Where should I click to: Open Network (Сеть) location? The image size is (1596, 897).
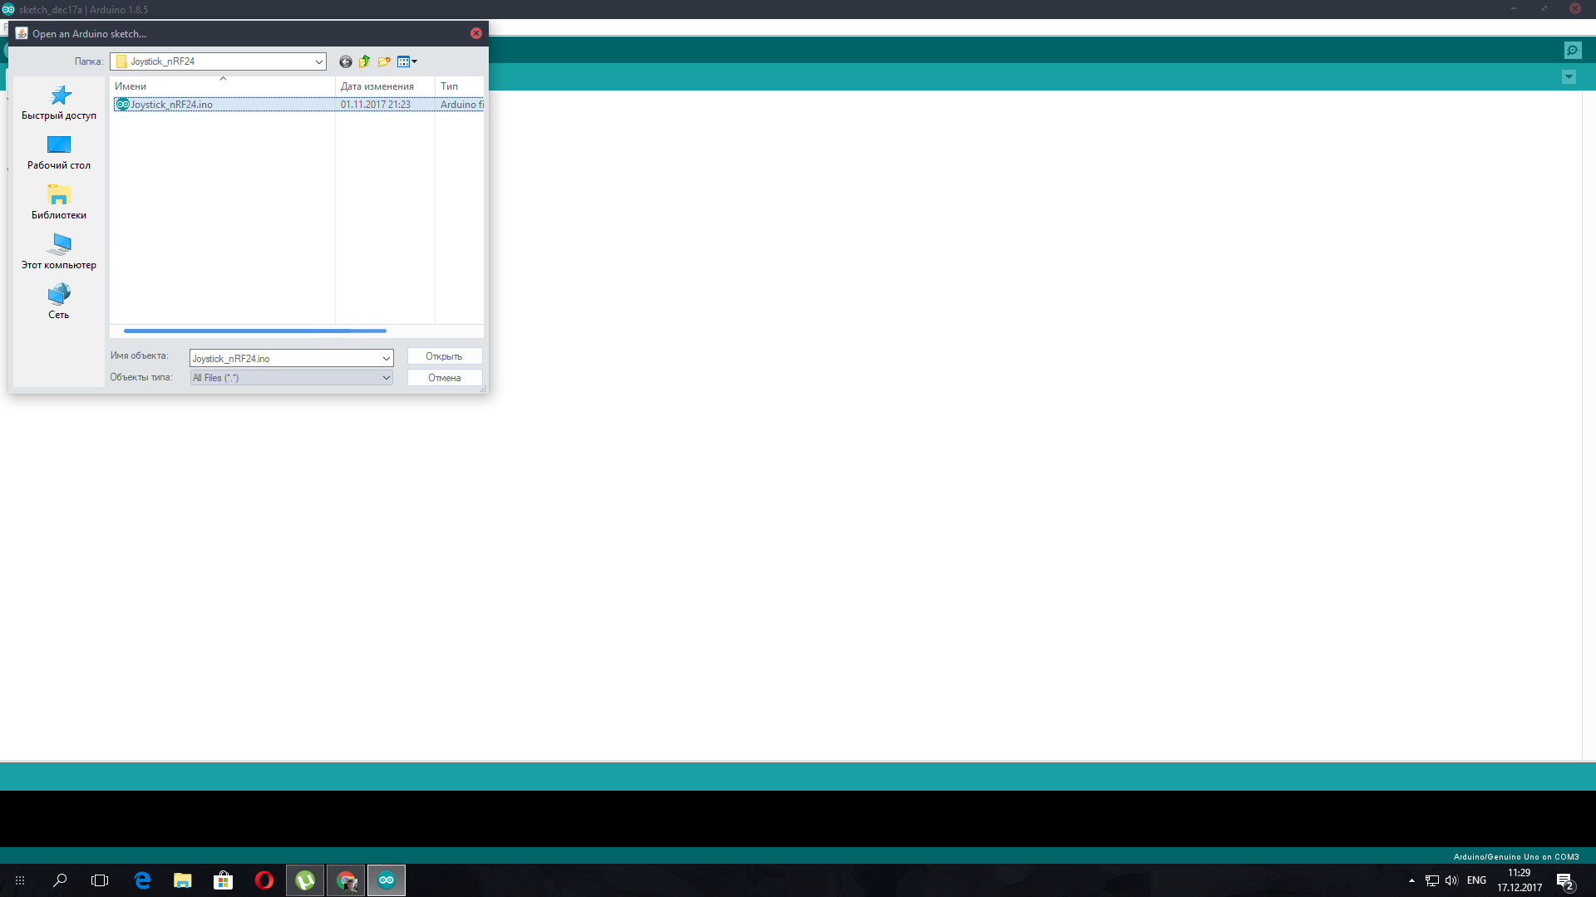(x=59, y=302)
